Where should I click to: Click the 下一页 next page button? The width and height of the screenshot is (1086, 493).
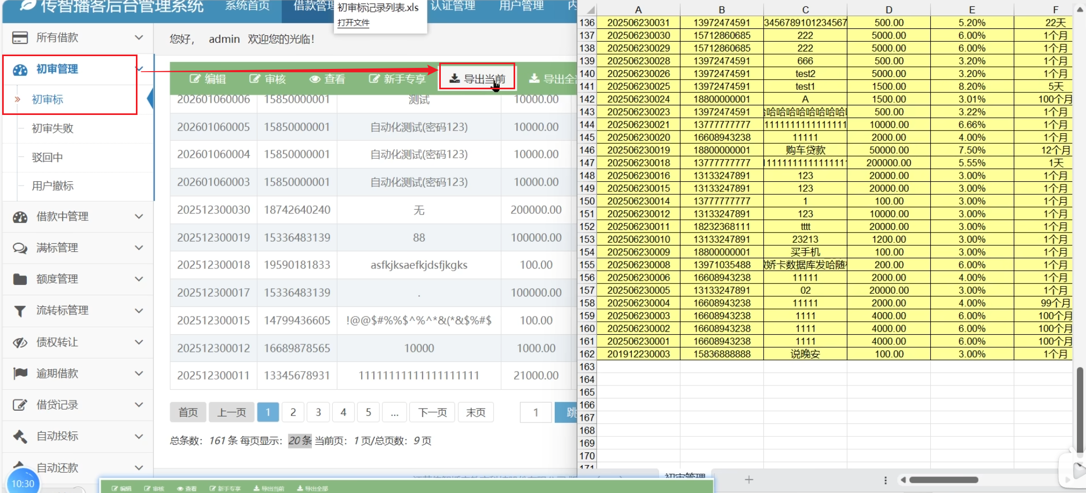432,412
